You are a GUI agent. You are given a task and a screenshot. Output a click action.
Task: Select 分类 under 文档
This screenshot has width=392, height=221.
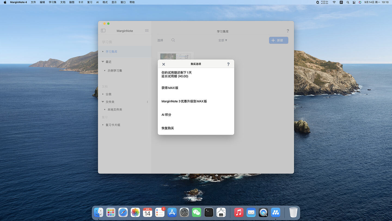[x=108, y=94]
